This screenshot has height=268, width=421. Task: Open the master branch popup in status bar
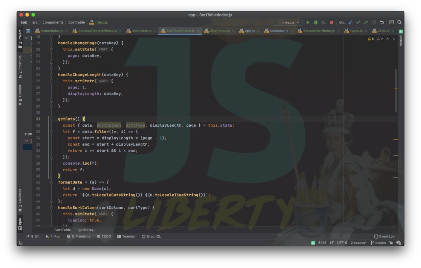(x=378, y=243)
